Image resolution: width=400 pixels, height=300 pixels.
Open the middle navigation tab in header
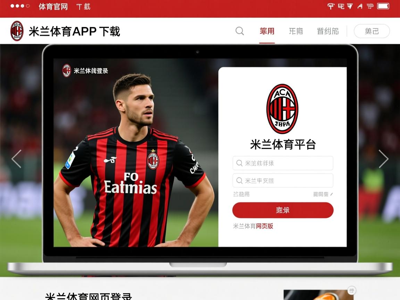click(296, 31)
